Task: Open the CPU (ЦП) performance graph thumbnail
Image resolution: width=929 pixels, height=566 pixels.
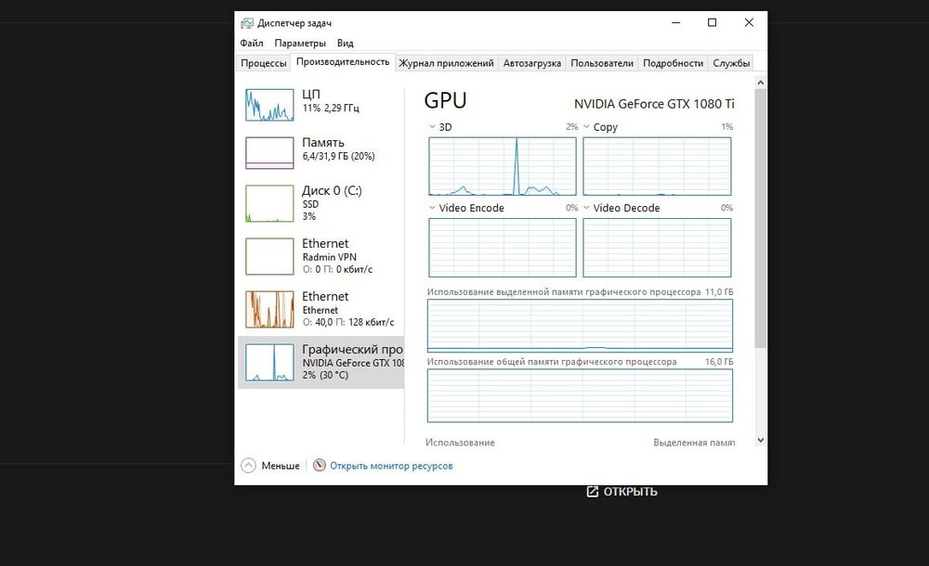Action: pos(269,105)
